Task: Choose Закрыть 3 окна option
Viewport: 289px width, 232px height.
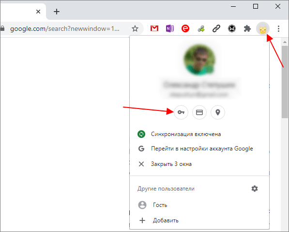Action: coord(199,164)
